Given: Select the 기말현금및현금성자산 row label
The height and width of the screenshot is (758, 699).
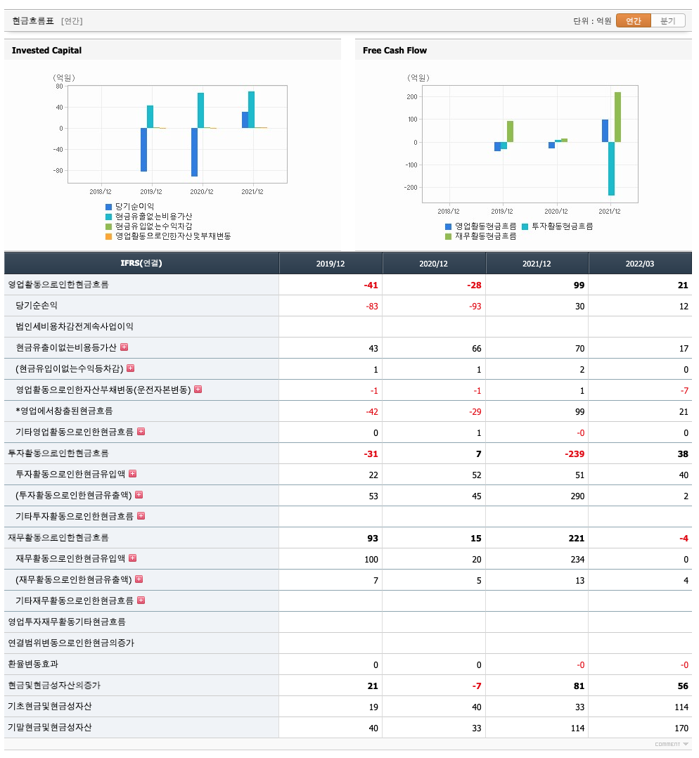Looking at the screenshot, I should 50,727.
